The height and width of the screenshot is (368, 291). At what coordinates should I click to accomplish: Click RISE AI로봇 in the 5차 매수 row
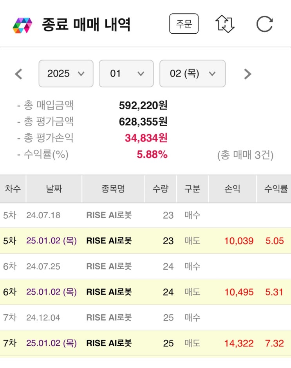click(x=109, y=215)
